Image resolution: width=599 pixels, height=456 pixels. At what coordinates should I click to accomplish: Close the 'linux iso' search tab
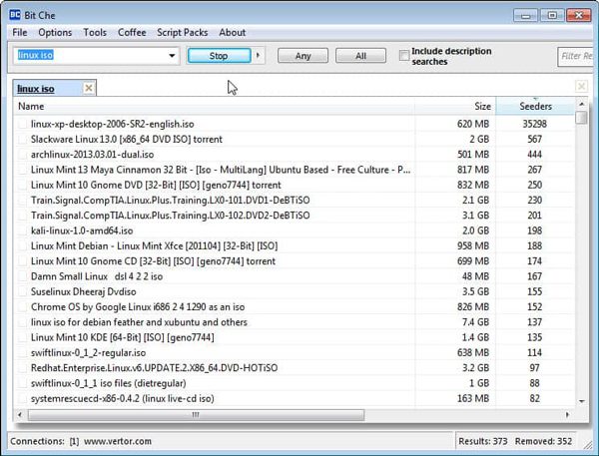pyautogui.click(x=88, y=89)
